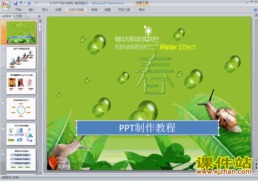Show the 幻灯片 thumbnails pane tab

pyautogui.click(x=7, y=16)
